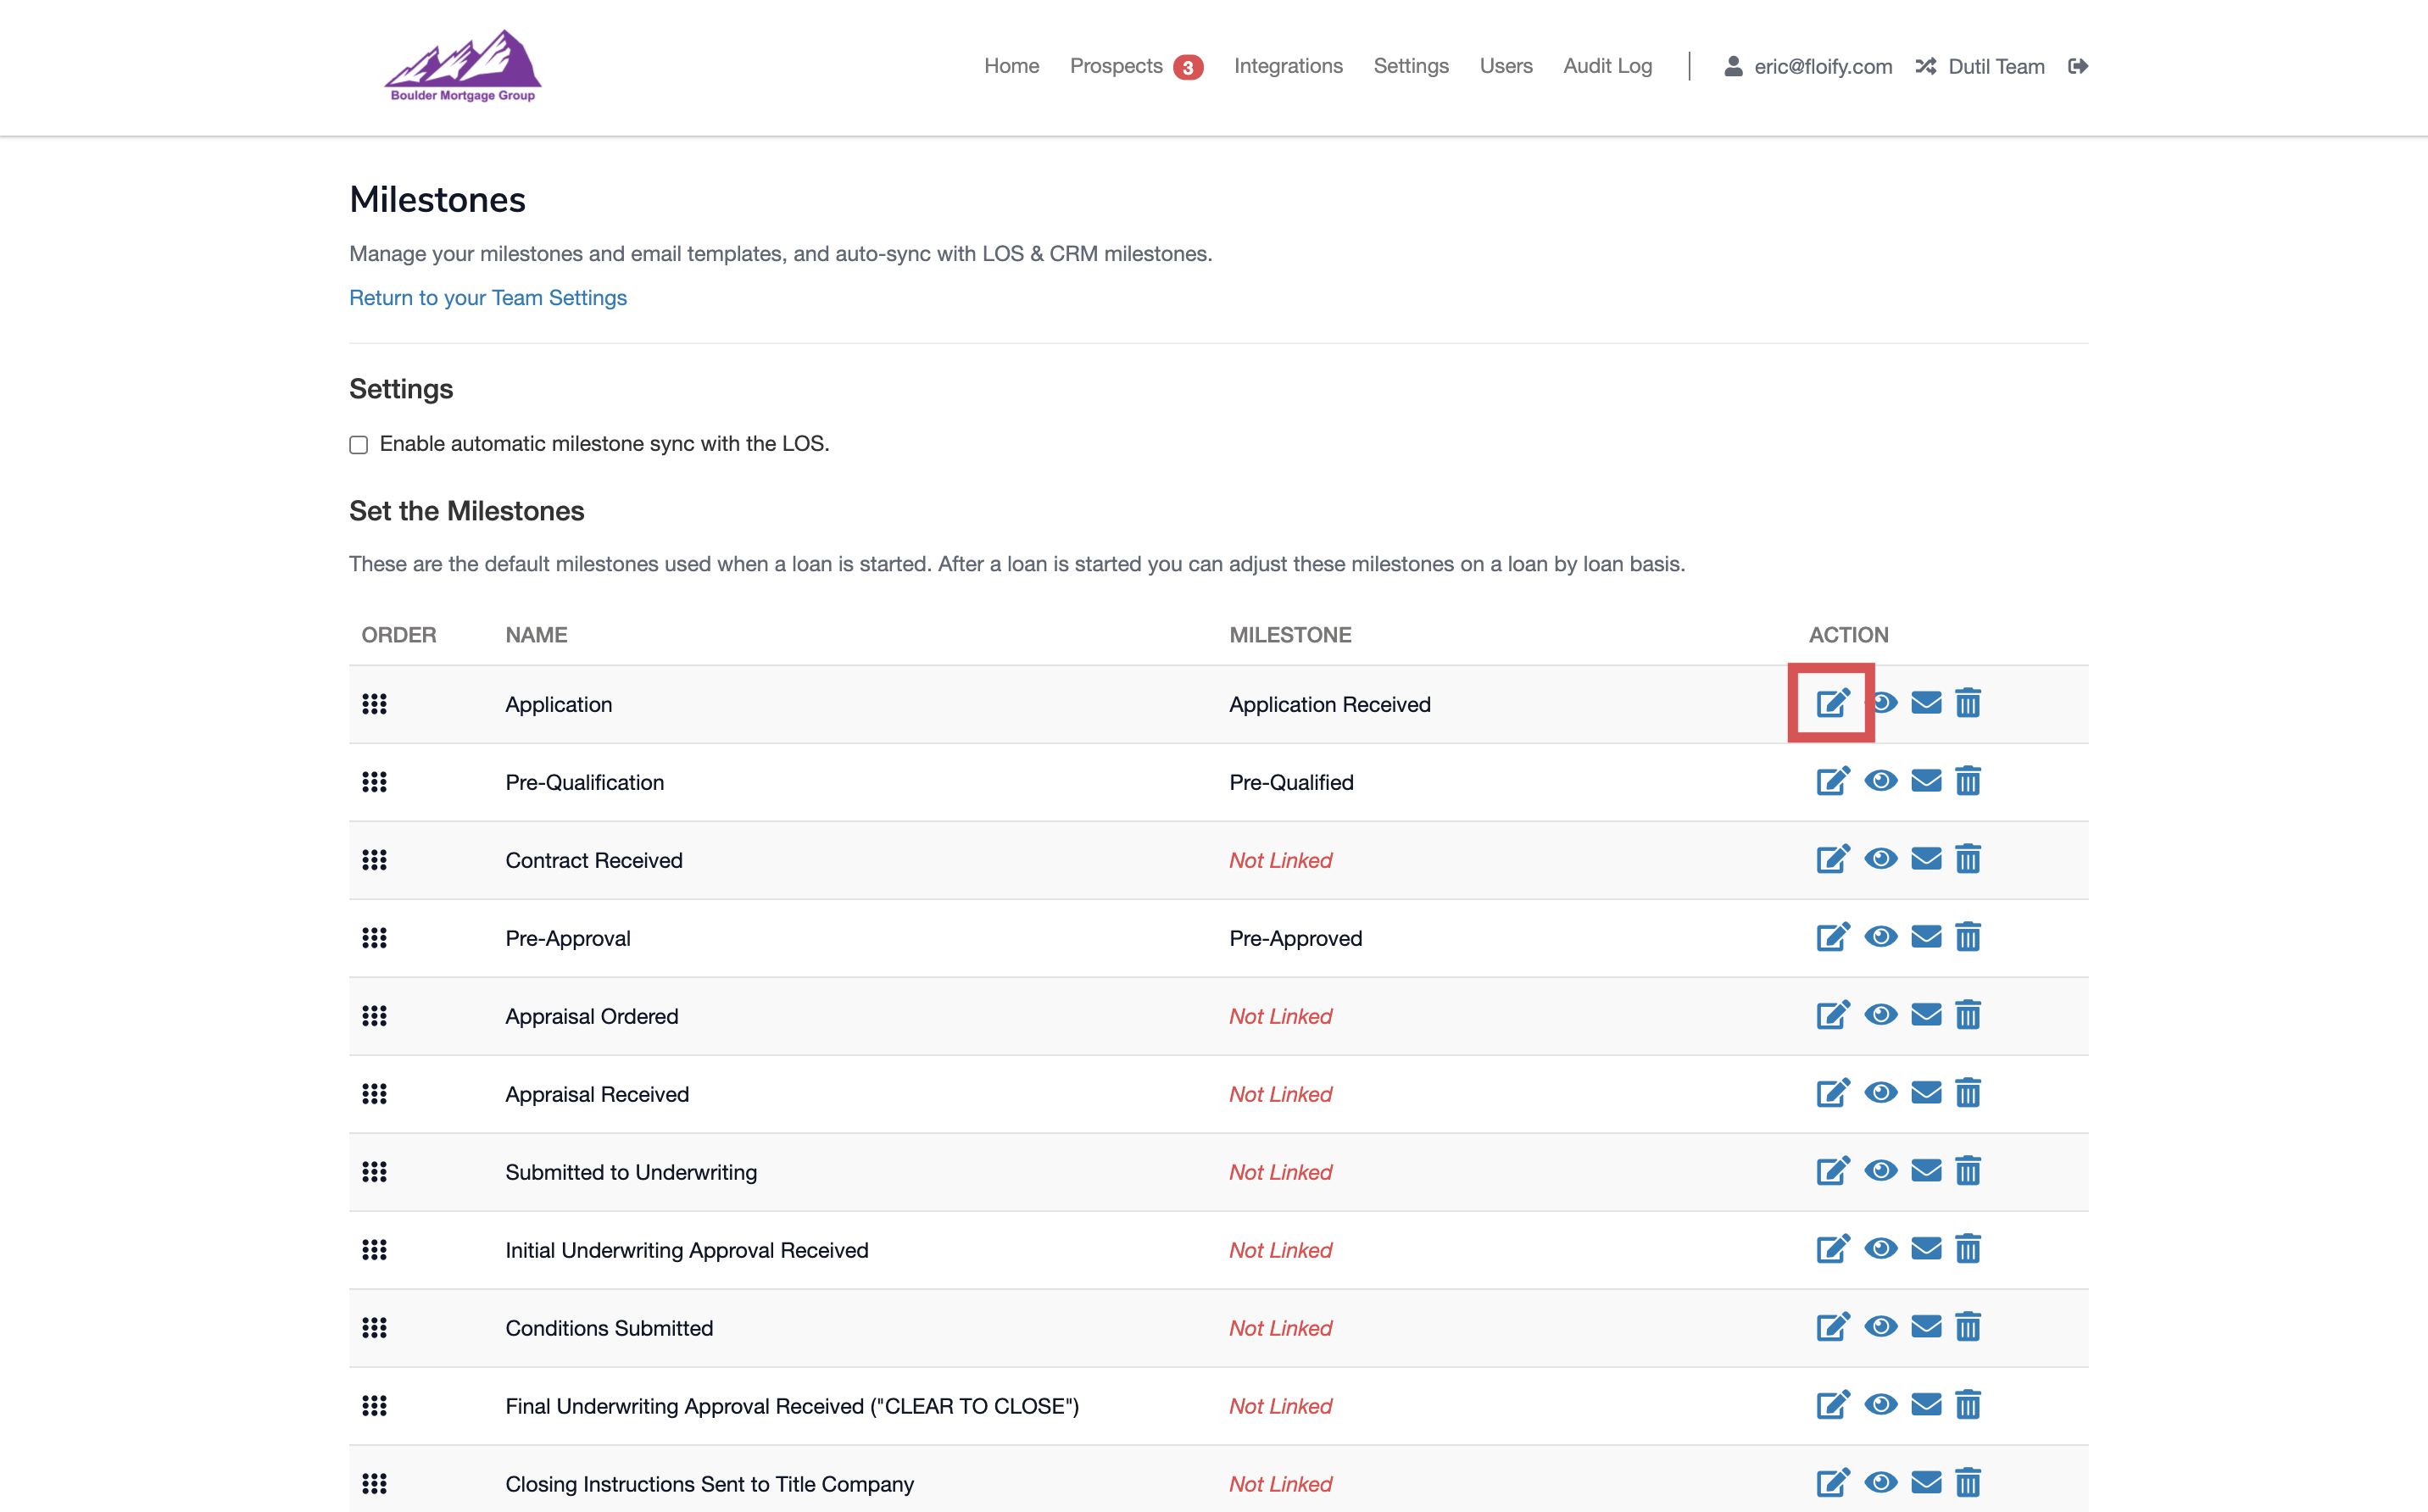The width and height of the screenshot is (2428, 1512).
Task: Delete Submitted to Underwriting milestone
Action: click(x=1968, y=1171)
